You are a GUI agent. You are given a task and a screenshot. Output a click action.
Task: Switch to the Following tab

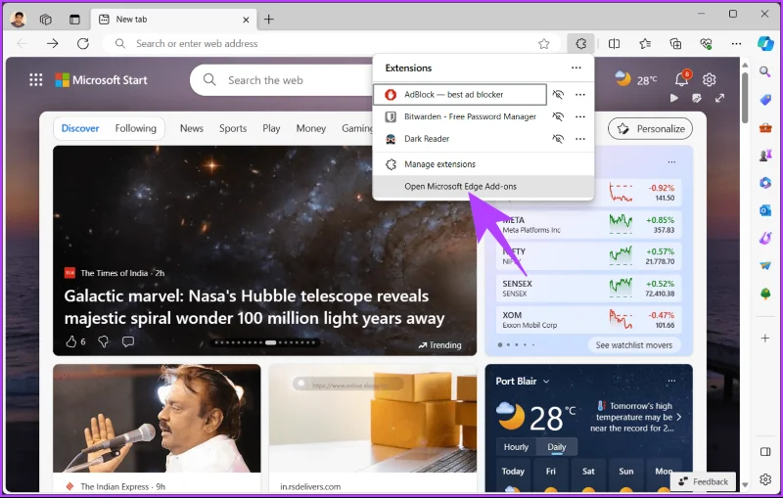135,128
